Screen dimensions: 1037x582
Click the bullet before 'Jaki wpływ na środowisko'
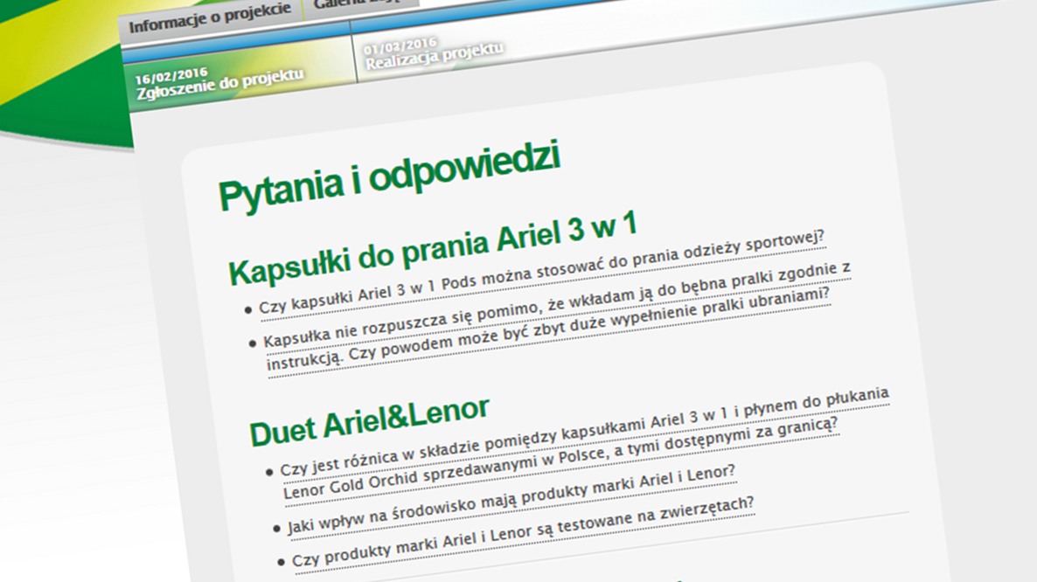pyautogui.click(x=275, y=530)
